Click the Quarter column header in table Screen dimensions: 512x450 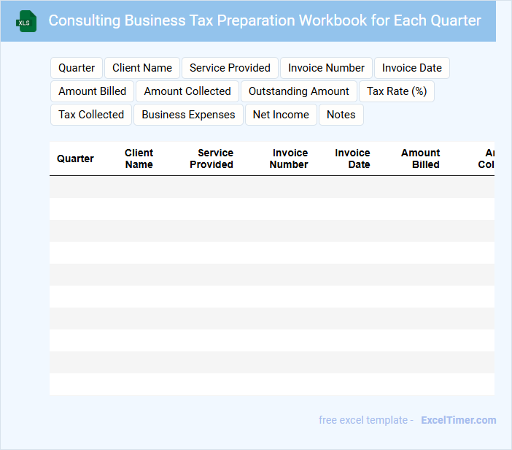click(x=75, y=159)
